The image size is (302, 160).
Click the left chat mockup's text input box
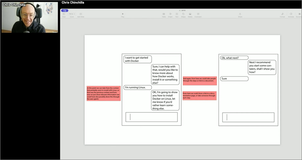click(152, 117)
